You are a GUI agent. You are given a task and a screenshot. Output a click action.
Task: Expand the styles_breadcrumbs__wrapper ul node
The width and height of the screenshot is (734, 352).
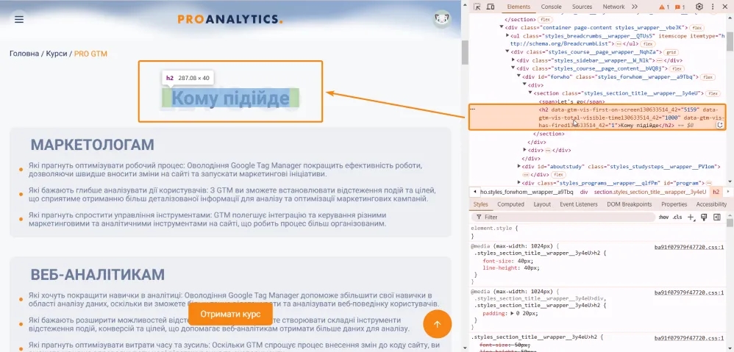(x=507, y=35)
